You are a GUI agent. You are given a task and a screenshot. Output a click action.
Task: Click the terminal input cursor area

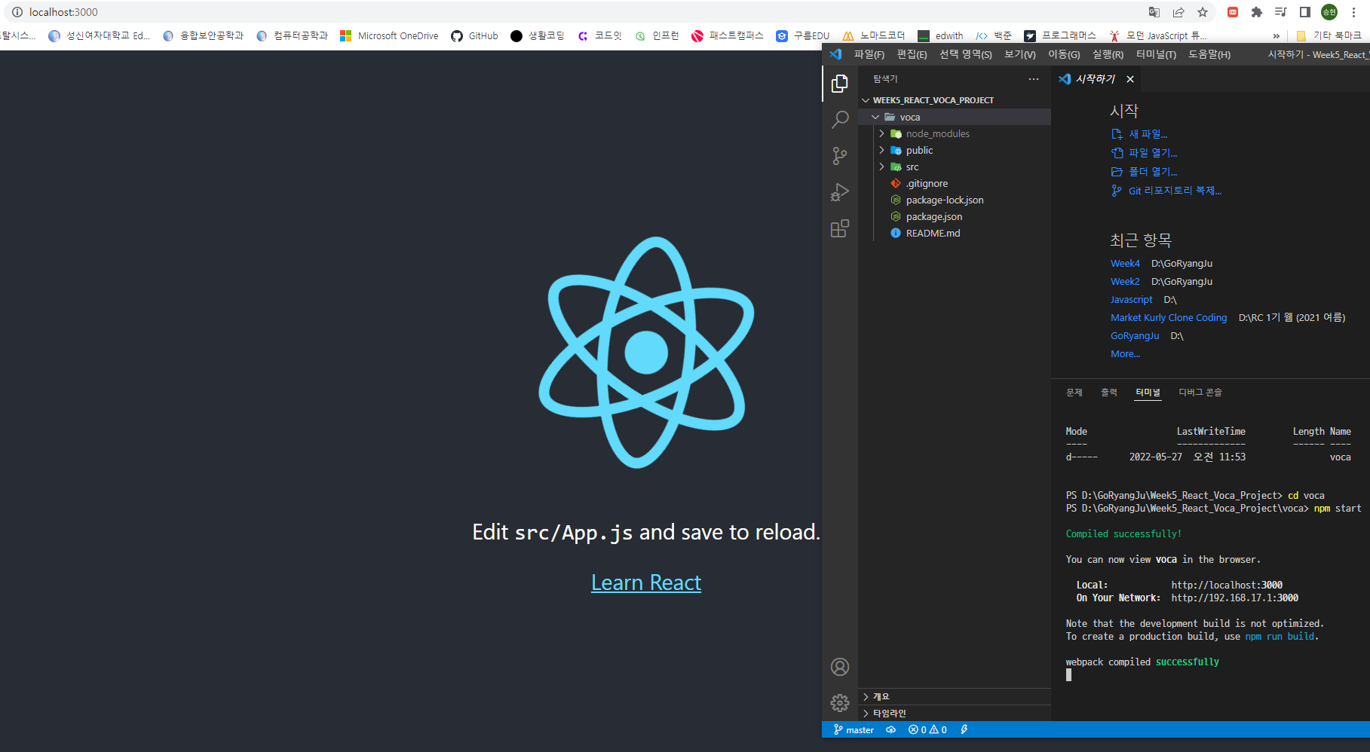pos(1068,675)
